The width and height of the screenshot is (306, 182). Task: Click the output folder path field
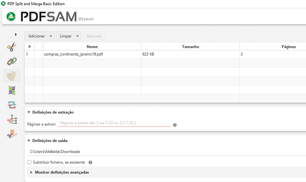(x=167, y=151)
